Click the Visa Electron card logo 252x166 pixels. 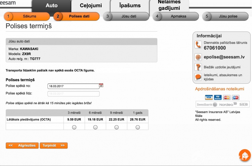click(218, 97)
